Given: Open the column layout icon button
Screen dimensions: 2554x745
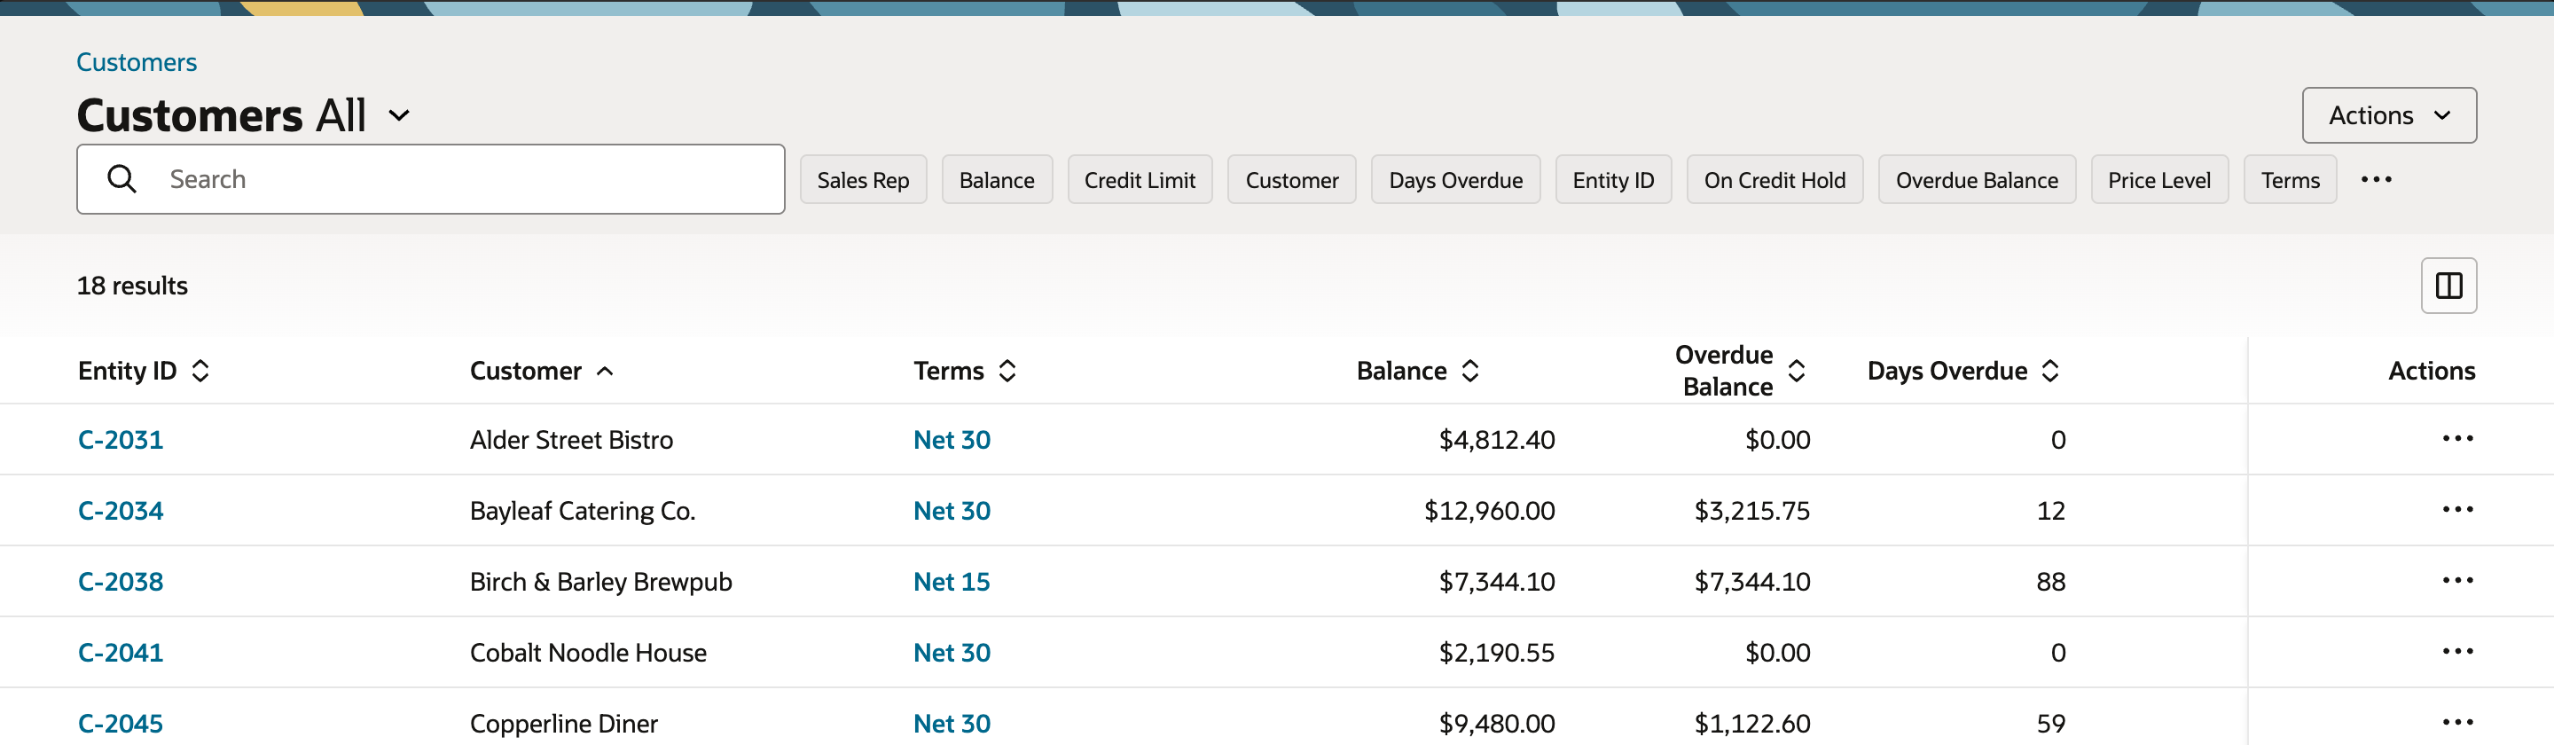Looking at the screenshot, I should pos(2448,286).
